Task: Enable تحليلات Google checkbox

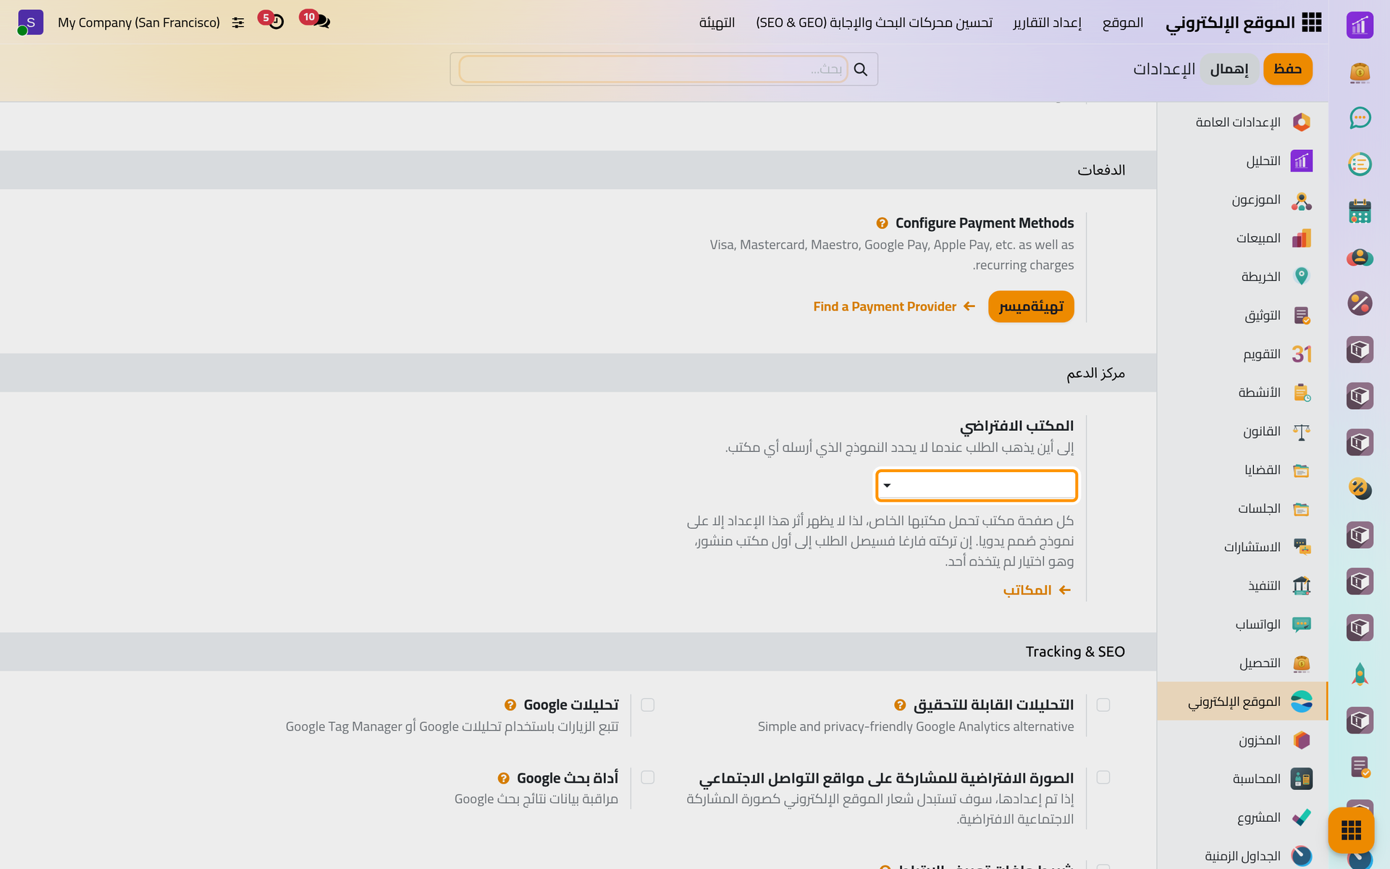Action: pyautogui.click(x=648, y=705)
